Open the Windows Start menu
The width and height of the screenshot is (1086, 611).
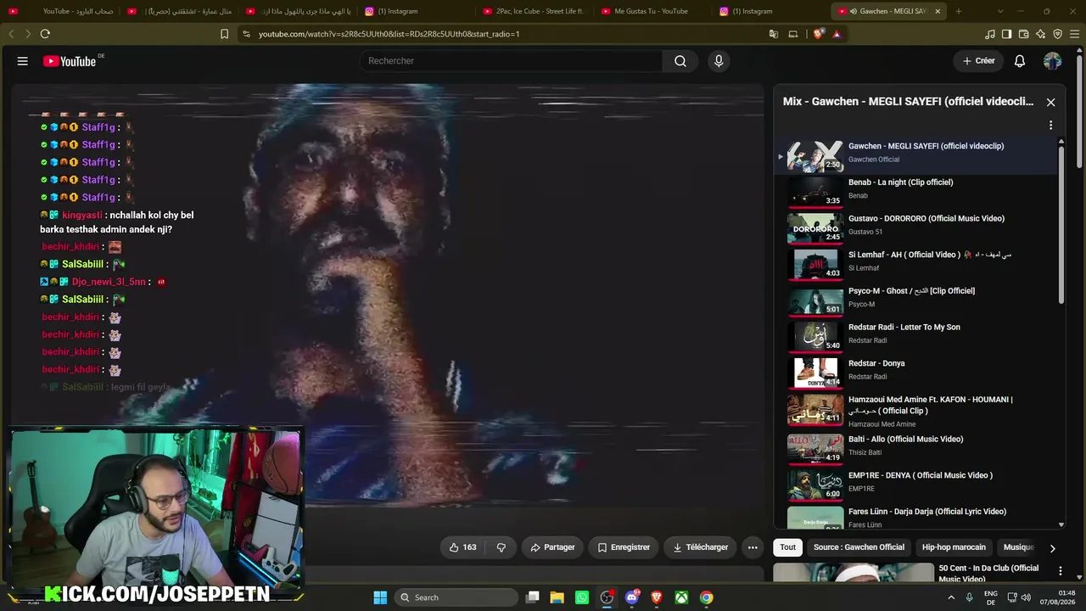[380, 597]
